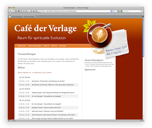Image resolution: width=152 pixels, height=128 pixels.
Task: Click the site icon beside the URL
Action: [x=39, y=11]
